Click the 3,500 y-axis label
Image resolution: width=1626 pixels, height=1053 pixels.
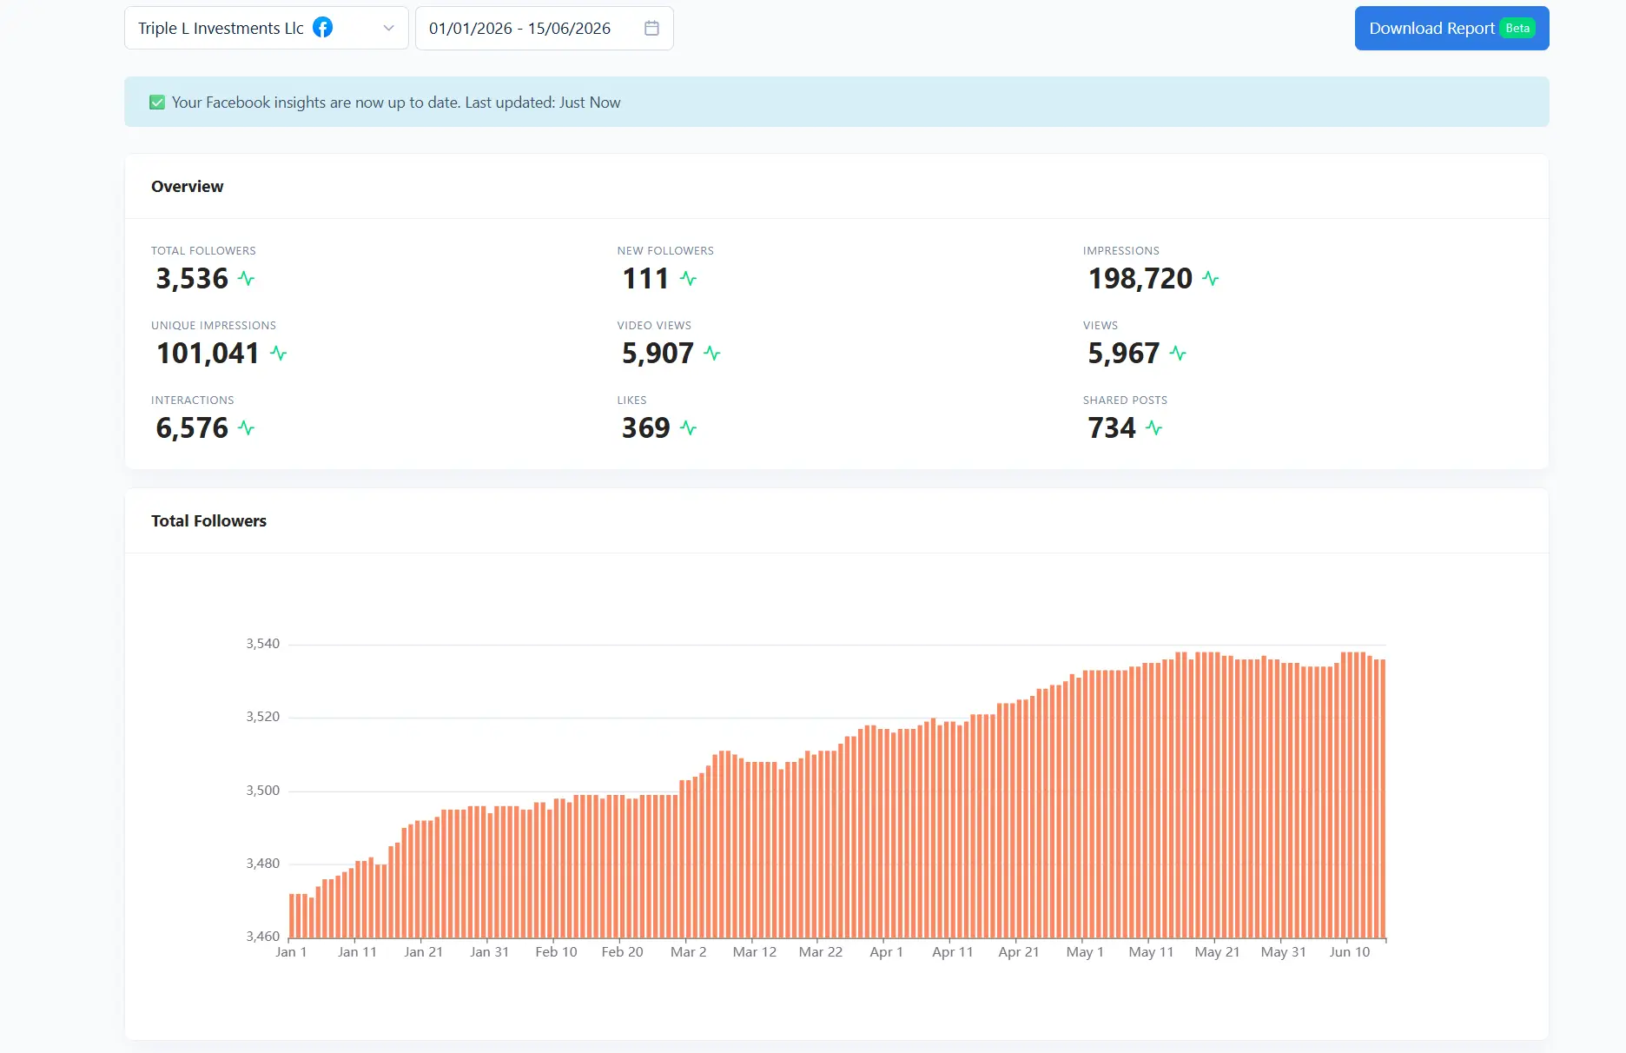(263, 791)
